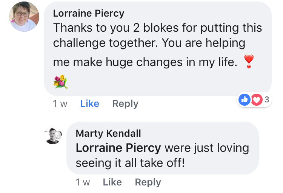Open the reaction count showing 3
The image size is (283, 193).
[266, 100]
